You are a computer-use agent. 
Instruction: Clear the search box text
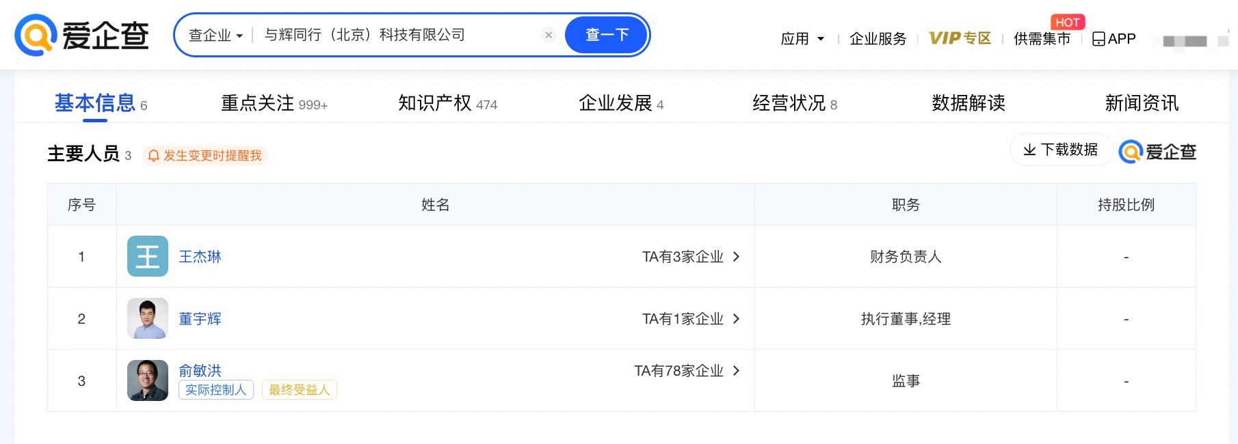click(x=549, y=35)
